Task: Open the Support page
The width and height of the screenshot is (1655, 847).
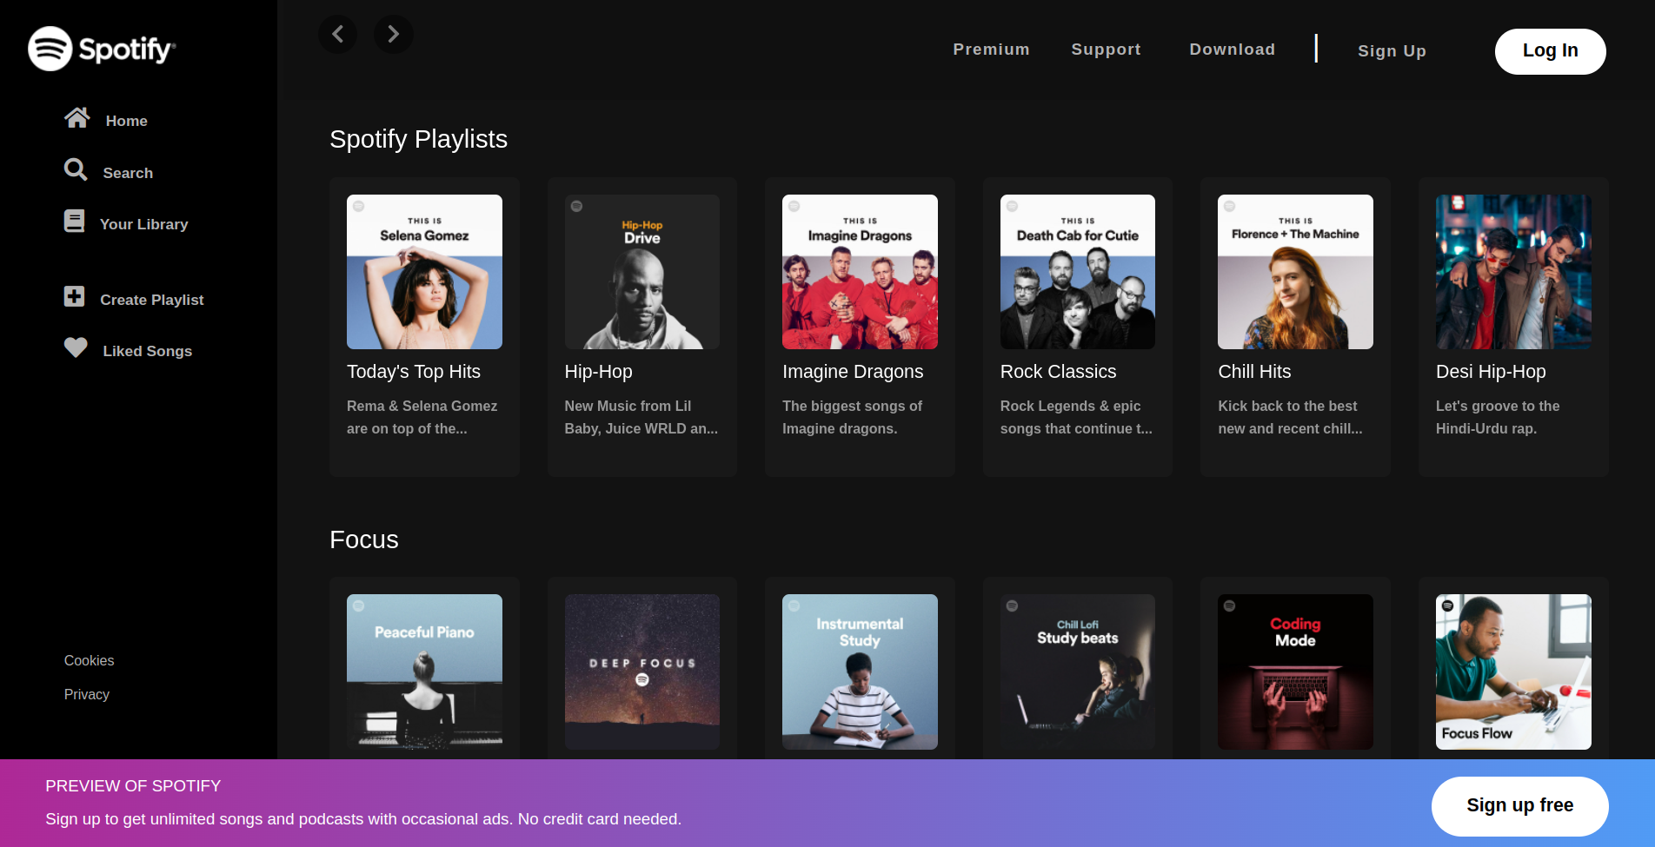Action: click(1106, 50)
